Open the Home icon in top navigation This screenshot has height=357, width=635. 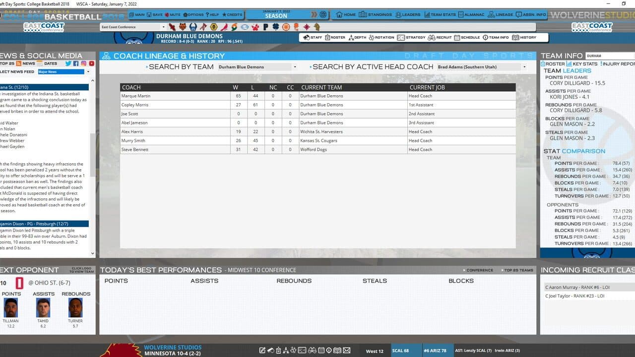point(346,15)
